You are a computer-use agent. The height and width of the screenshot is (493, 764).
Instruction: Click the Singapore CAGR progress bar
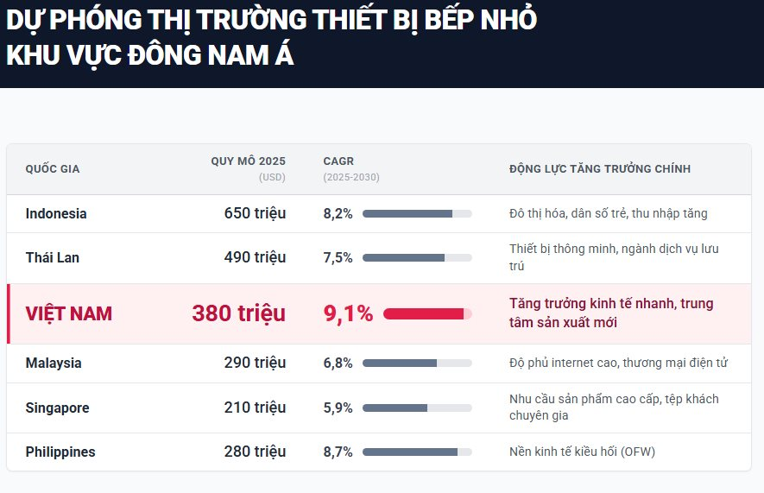click(x=417, y=408)
